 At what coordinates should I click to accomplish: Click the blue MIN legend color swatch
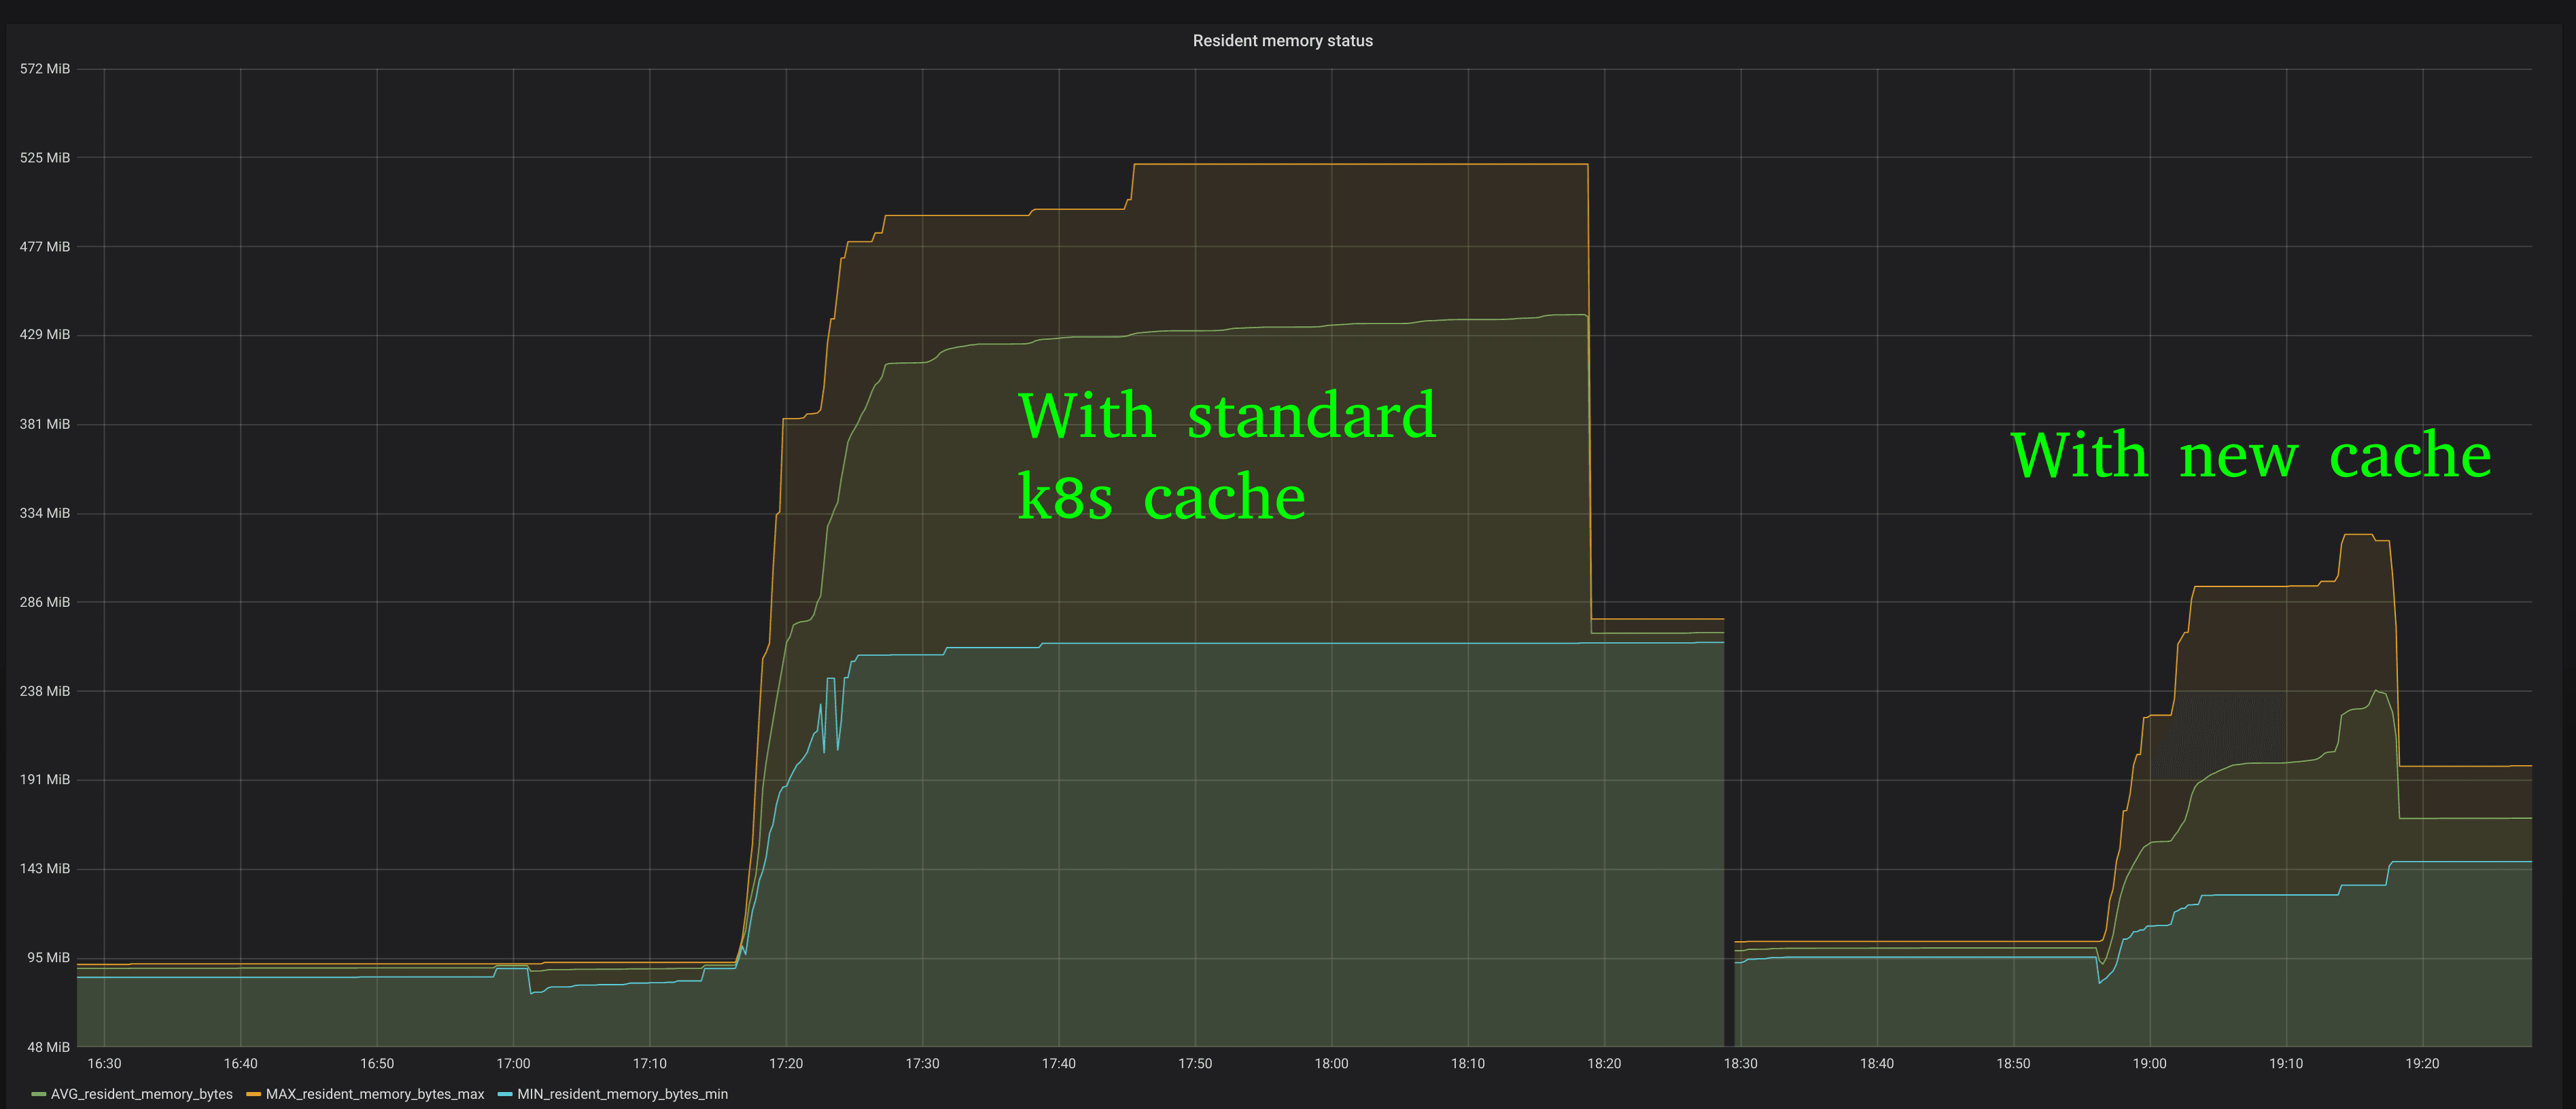505,1094
